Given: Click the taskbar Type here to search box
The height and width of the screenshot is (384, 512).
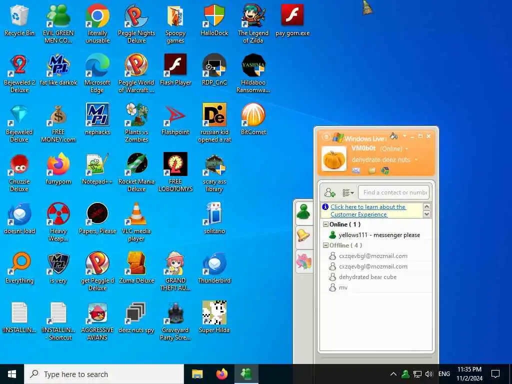Looking at the screenshot, I should [x=104, y=374].
